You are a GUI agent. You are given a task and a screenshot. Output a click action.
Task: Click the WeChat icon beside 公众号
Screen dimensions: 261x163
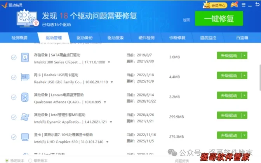[x=172, y=152]
